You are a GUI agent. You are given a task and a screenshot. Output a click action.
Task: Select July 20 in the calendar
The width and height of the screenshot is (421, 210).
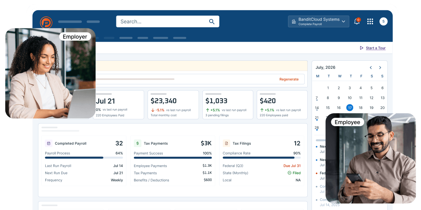pos(382,108)
